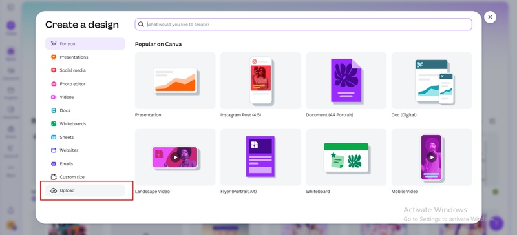Click the Photo editor camera icon
This screenshot has width=517, height=235.
click(x=54, y=84)
